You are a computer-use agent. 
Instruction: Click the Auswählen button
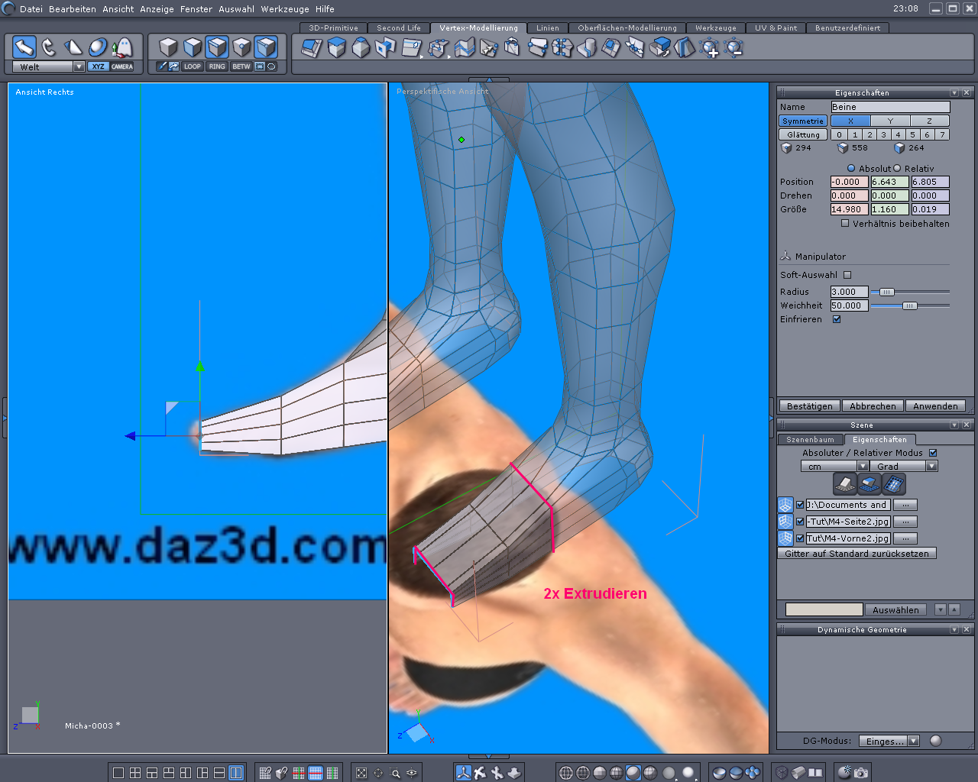[896, 609]
